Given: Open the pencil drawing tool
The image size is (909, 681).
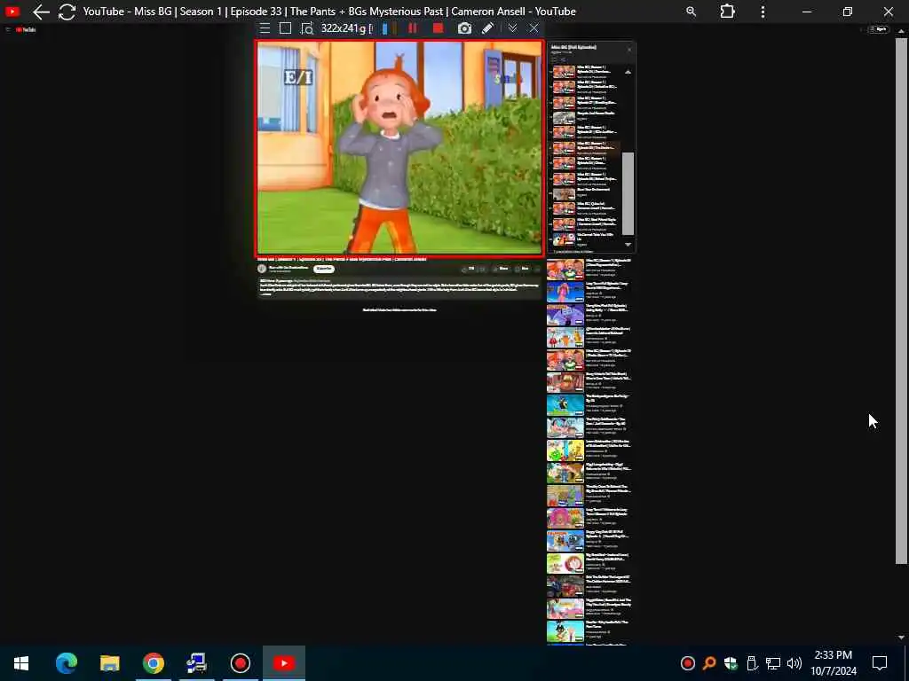Looking at the screenshot, I should pos(487,28).
